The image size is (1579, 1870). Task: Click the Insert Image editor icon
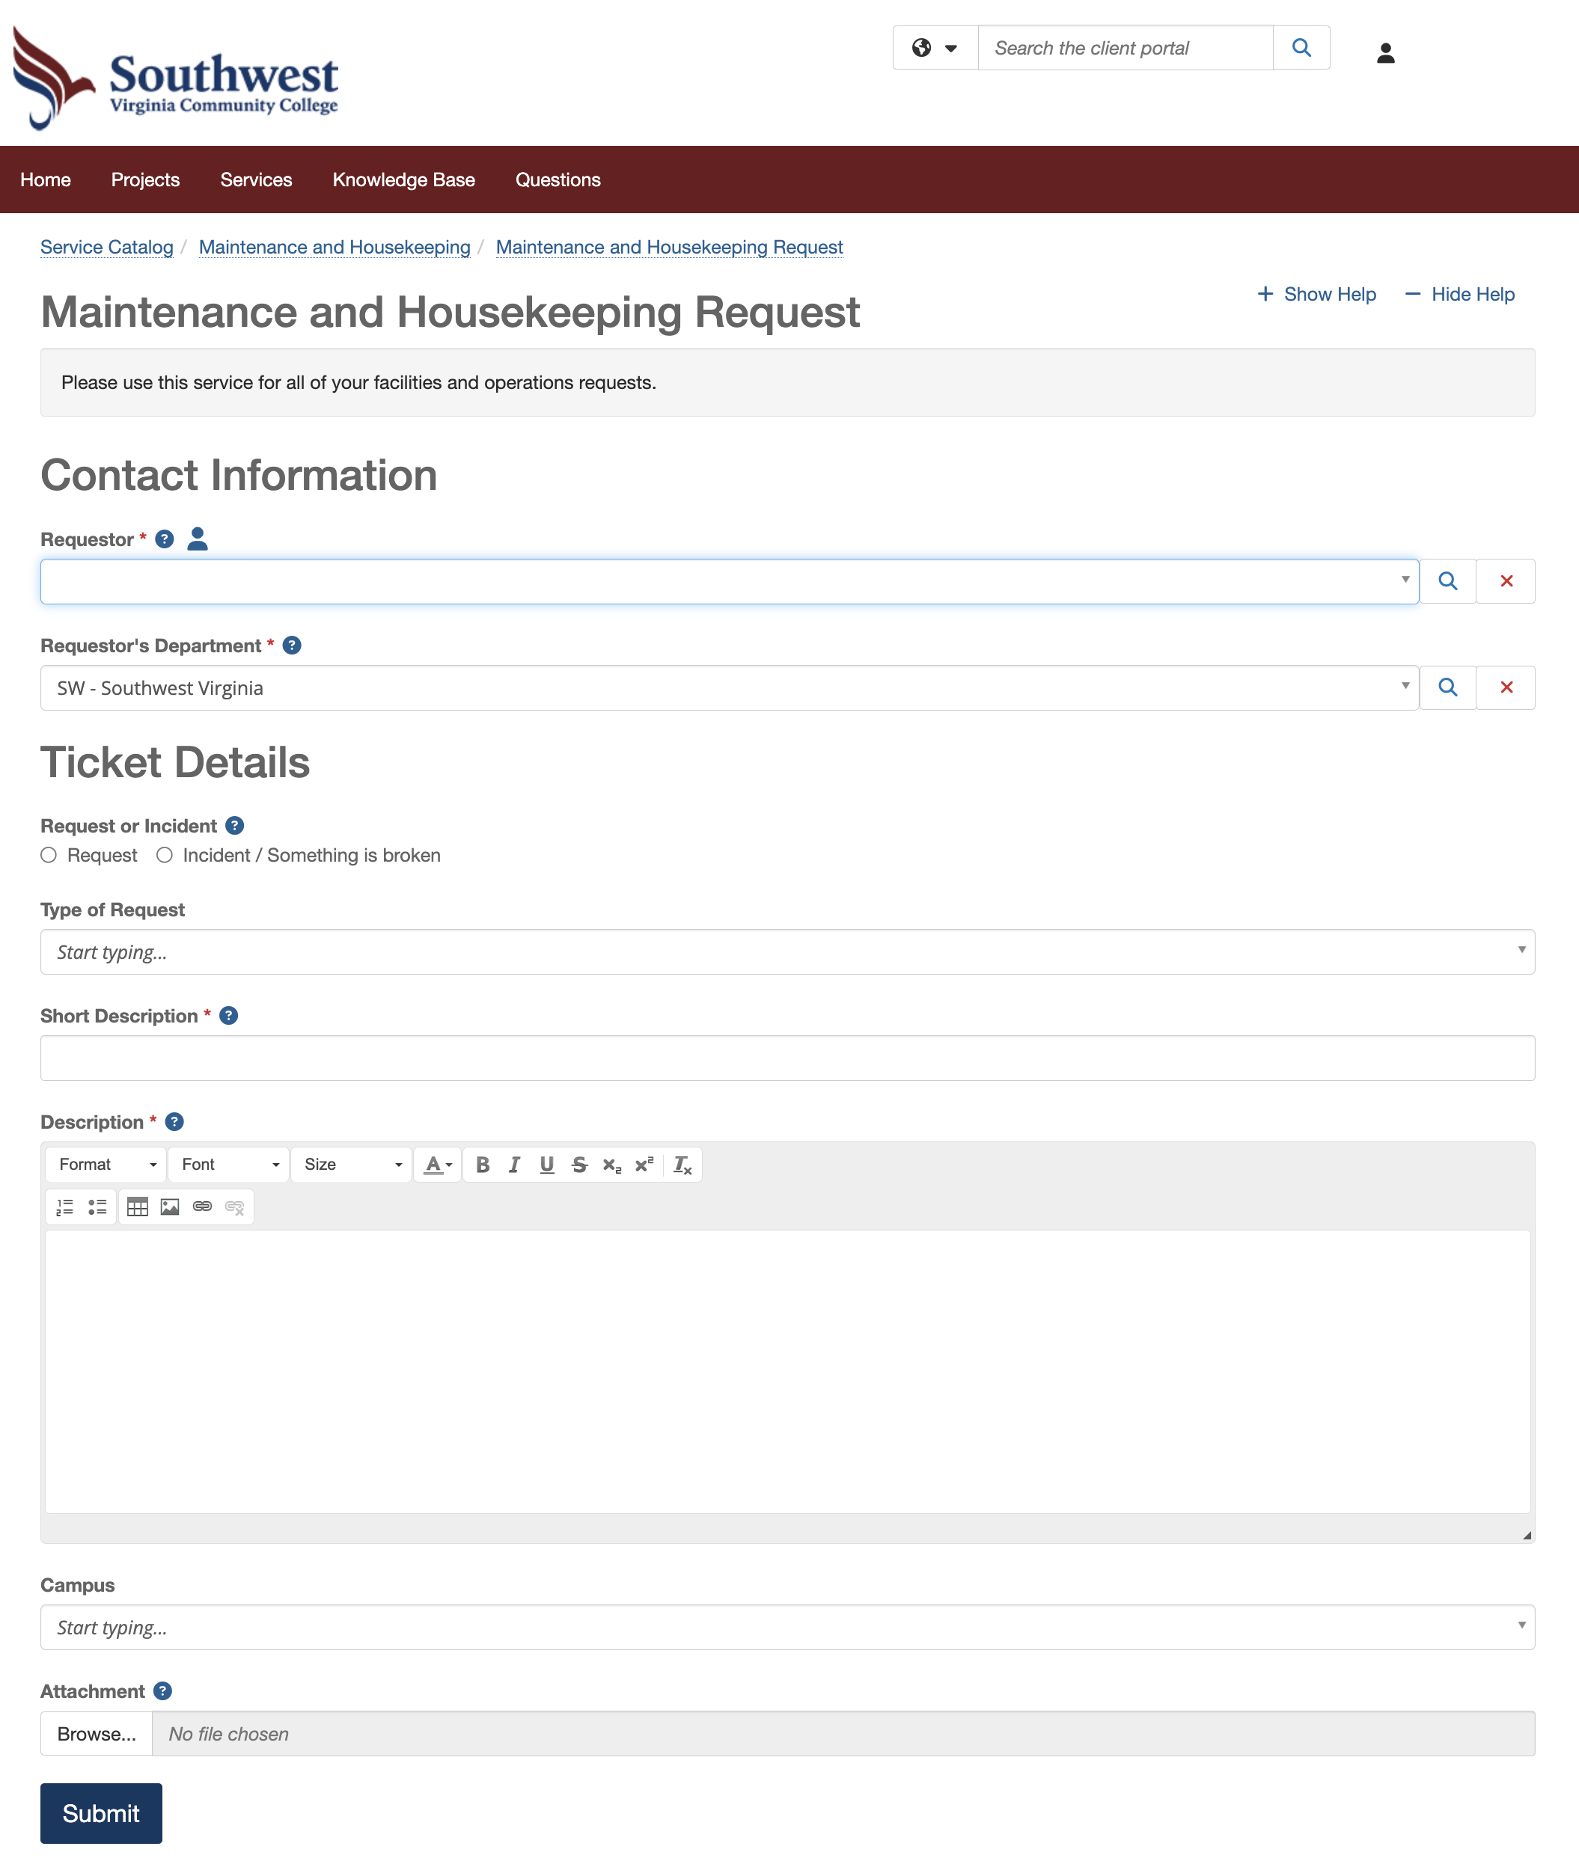pyautogui.click(x=170, y=1207)
